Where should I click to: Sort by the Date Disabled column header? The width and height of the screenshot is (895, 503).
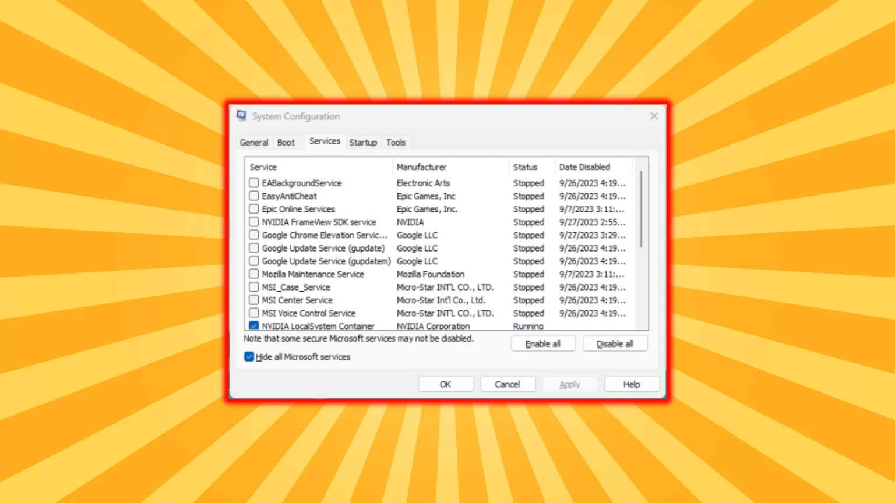(594, 167)
